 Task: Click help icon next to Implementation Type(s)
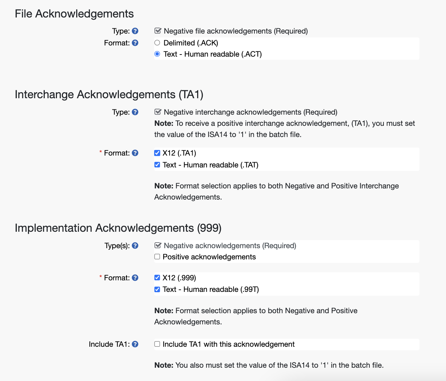135,246
